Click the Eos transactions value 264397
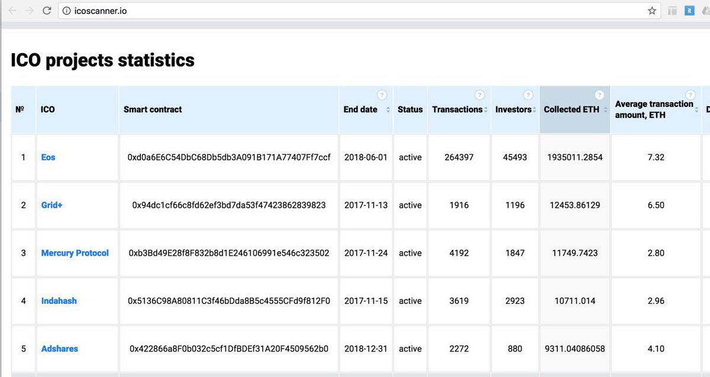This screenshot has height=377, width=710. coord(459,157)
